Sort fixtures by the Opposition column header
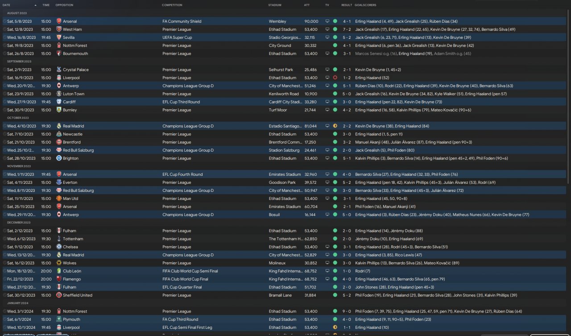The height and width of the screenshot is (336, 571). tap(64, 5)
